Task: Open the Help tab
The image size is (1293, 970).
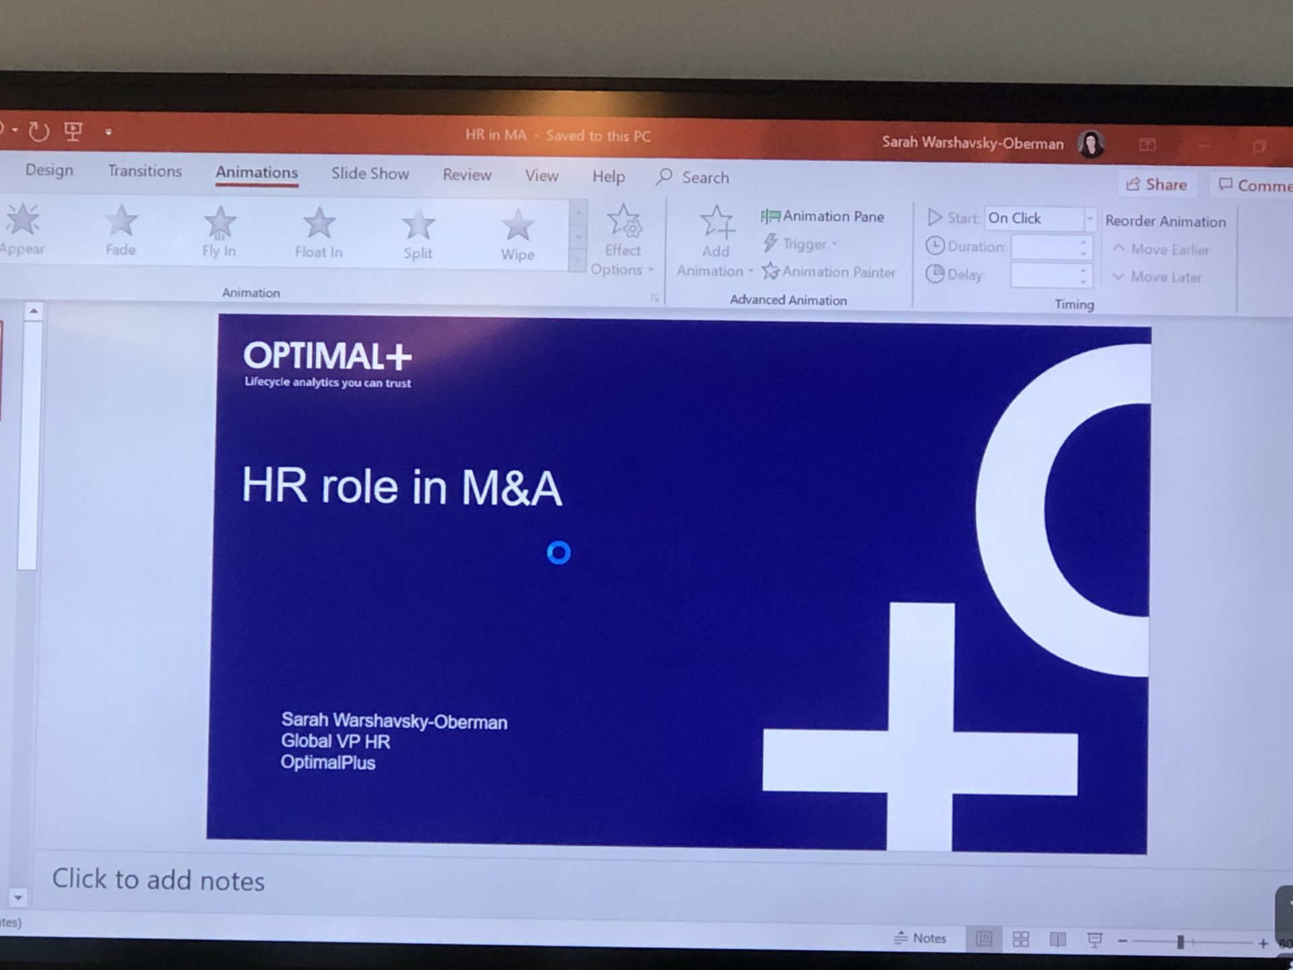Action: pyautogui.click(x=608, y=176)
